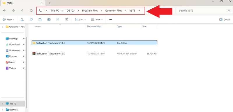
Task: Open the View dropdown menu
Action: (x=97, y=19)
